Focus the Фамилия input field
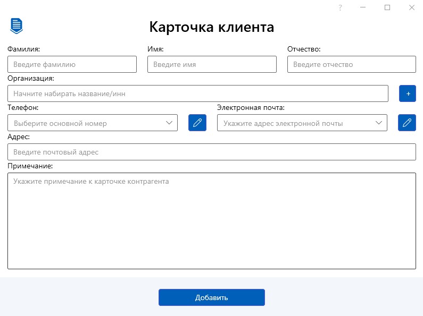Screen dimensions: 423x316 (x=72, y=64)
